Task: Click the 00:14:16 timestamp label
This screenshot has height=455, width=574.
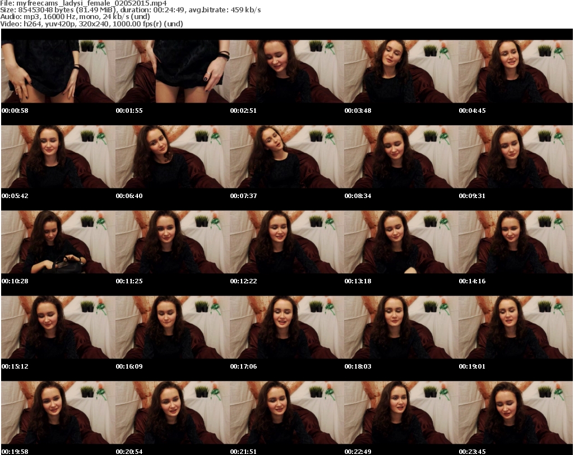Action: click(472, 281)
